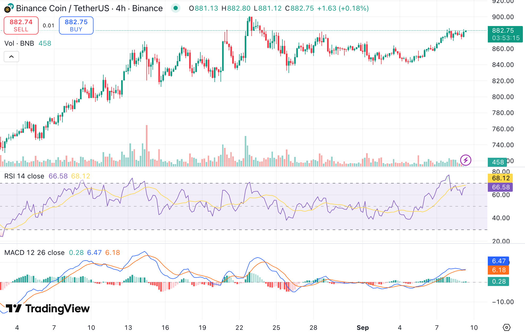Click the 882.74 SELL button
Image resolution: width=525 pixels, height=333 pixels.
(21, 25)
